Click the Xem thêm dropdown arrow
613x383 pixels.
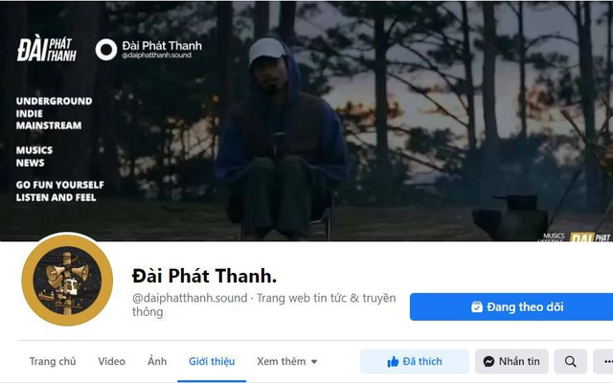point(314,362)
